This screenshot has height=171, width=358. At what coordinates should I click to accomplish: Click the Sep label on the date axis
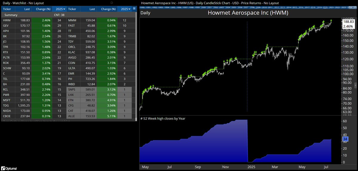(x=198, y=167)
